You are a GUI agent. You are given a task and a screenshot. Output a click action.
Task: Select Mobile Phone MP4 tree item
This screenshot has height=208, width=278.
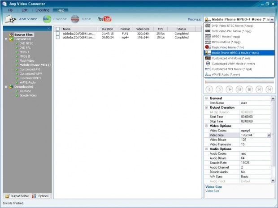tap(35, 65)
